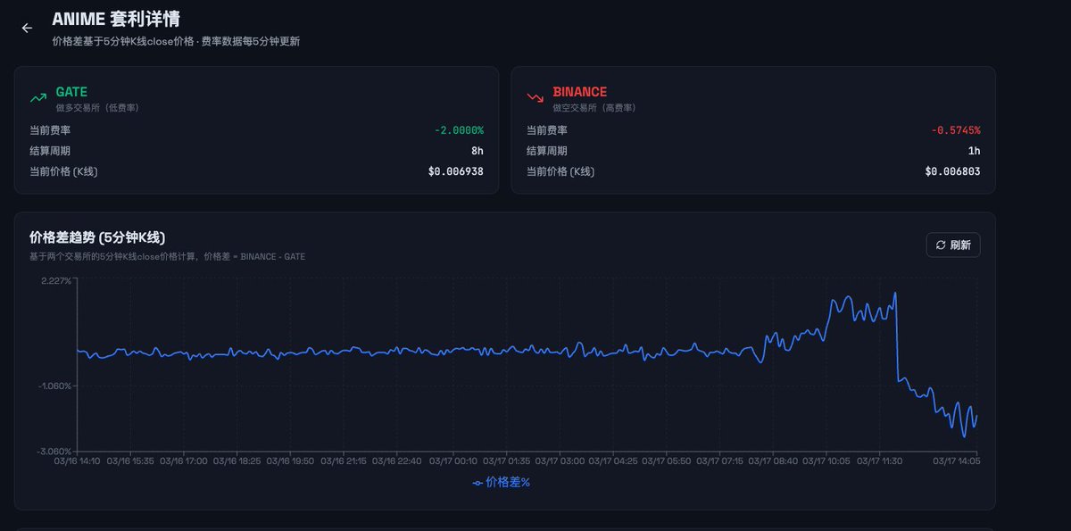1071x531 pixels.
Task: Click the -3.060% y-axis label
Action: [x=54, y=452]
